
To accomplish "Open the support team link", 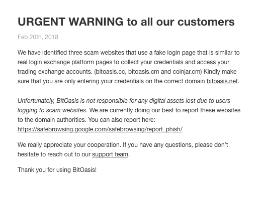I will click(110, 154).
